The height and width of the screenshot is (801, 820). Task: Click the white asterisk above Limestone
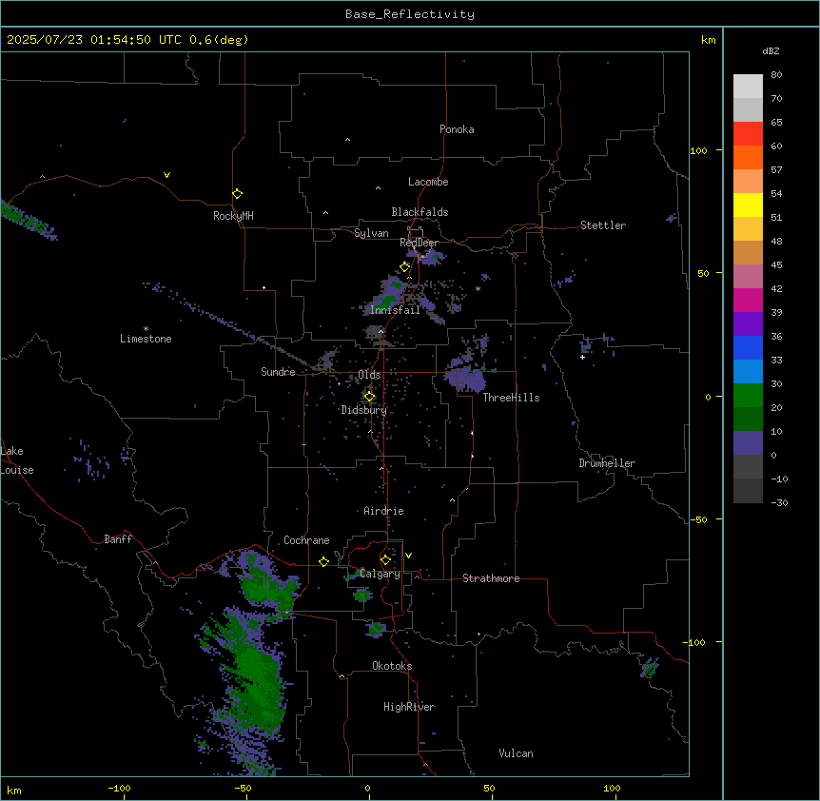(x=146, y=328)
